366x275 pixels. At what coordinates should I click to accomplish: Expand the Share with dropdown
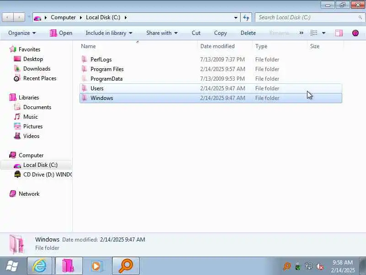[x=162, y=33]
